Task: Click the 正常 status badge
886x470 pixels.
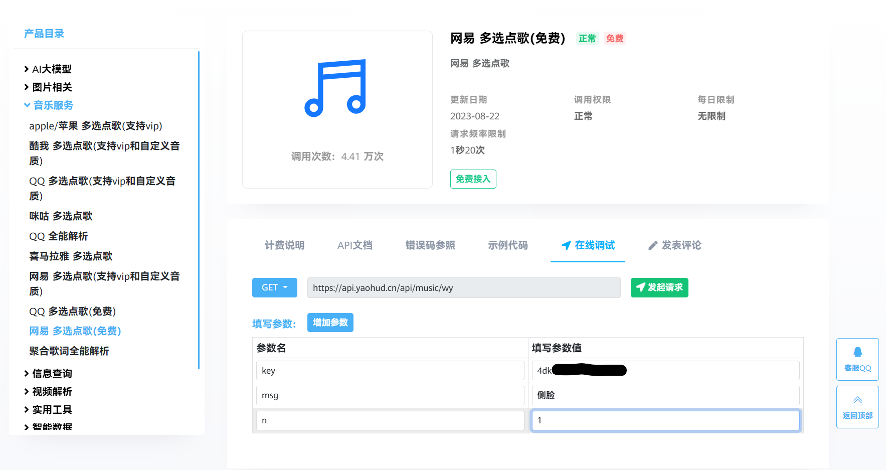Action: coord(587,39)
